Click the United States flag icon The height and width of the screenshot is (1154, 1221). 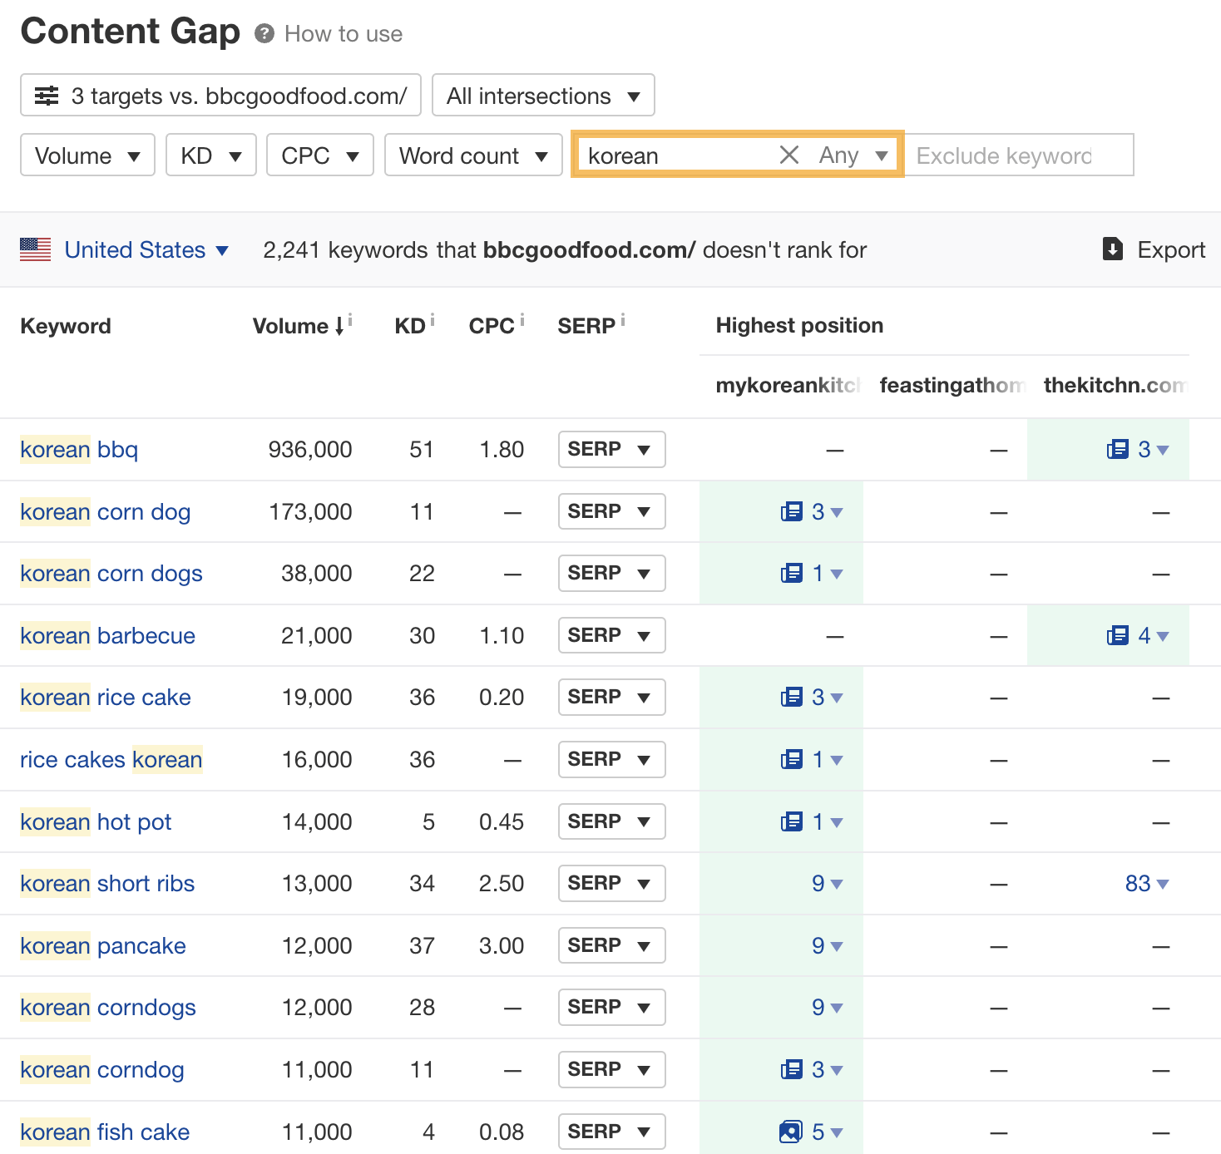[x=35, y=249]
